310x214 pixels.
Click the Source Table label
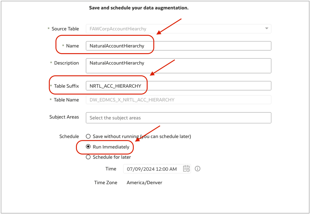pyautogui.click(x=65, y=29)
